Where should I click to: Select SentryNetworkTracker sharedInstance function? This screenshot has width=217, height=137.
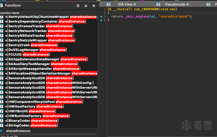pos(49,31)
